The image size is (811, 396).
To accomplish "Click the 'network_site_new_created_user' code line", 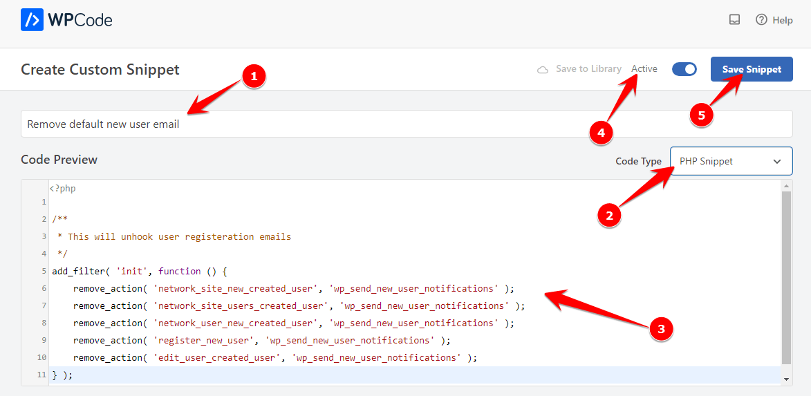I will [294, 288].
